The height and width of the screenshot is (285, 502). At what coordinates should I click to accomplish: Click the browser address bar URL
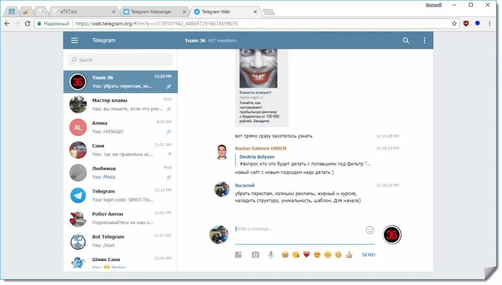click(156, 23)
